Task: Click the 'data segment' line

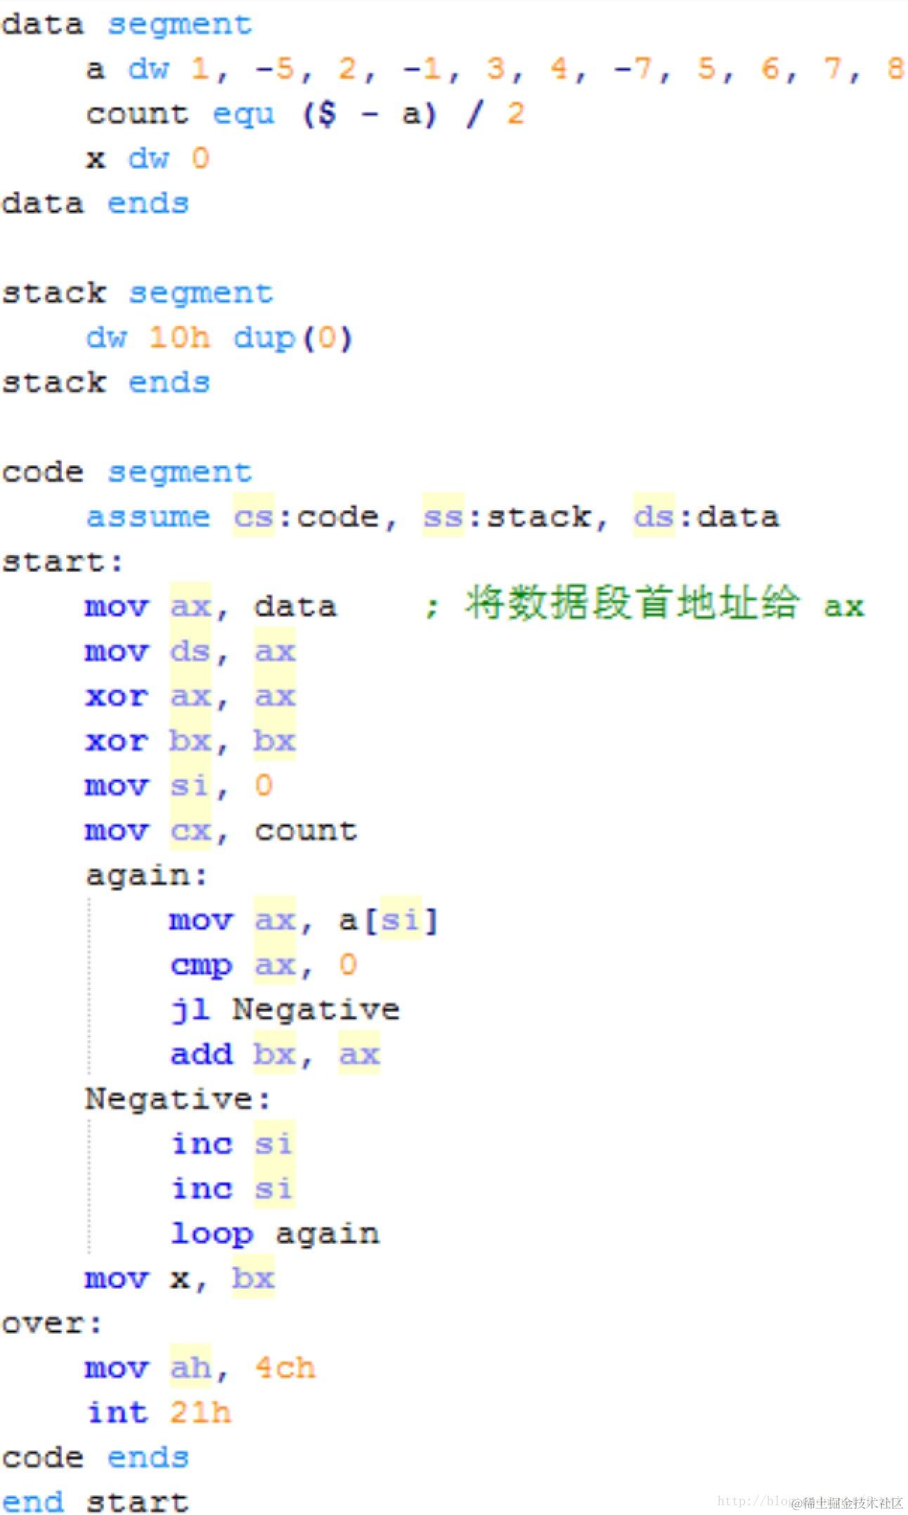Action: [x=127, y=25]
